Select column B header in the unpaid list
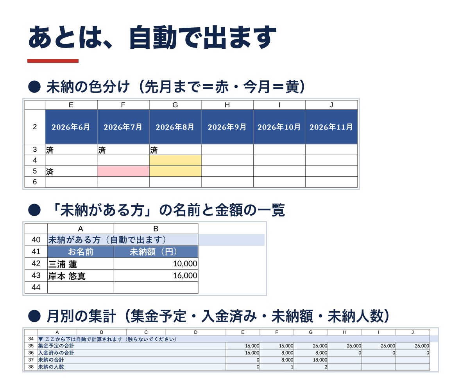 156,229
